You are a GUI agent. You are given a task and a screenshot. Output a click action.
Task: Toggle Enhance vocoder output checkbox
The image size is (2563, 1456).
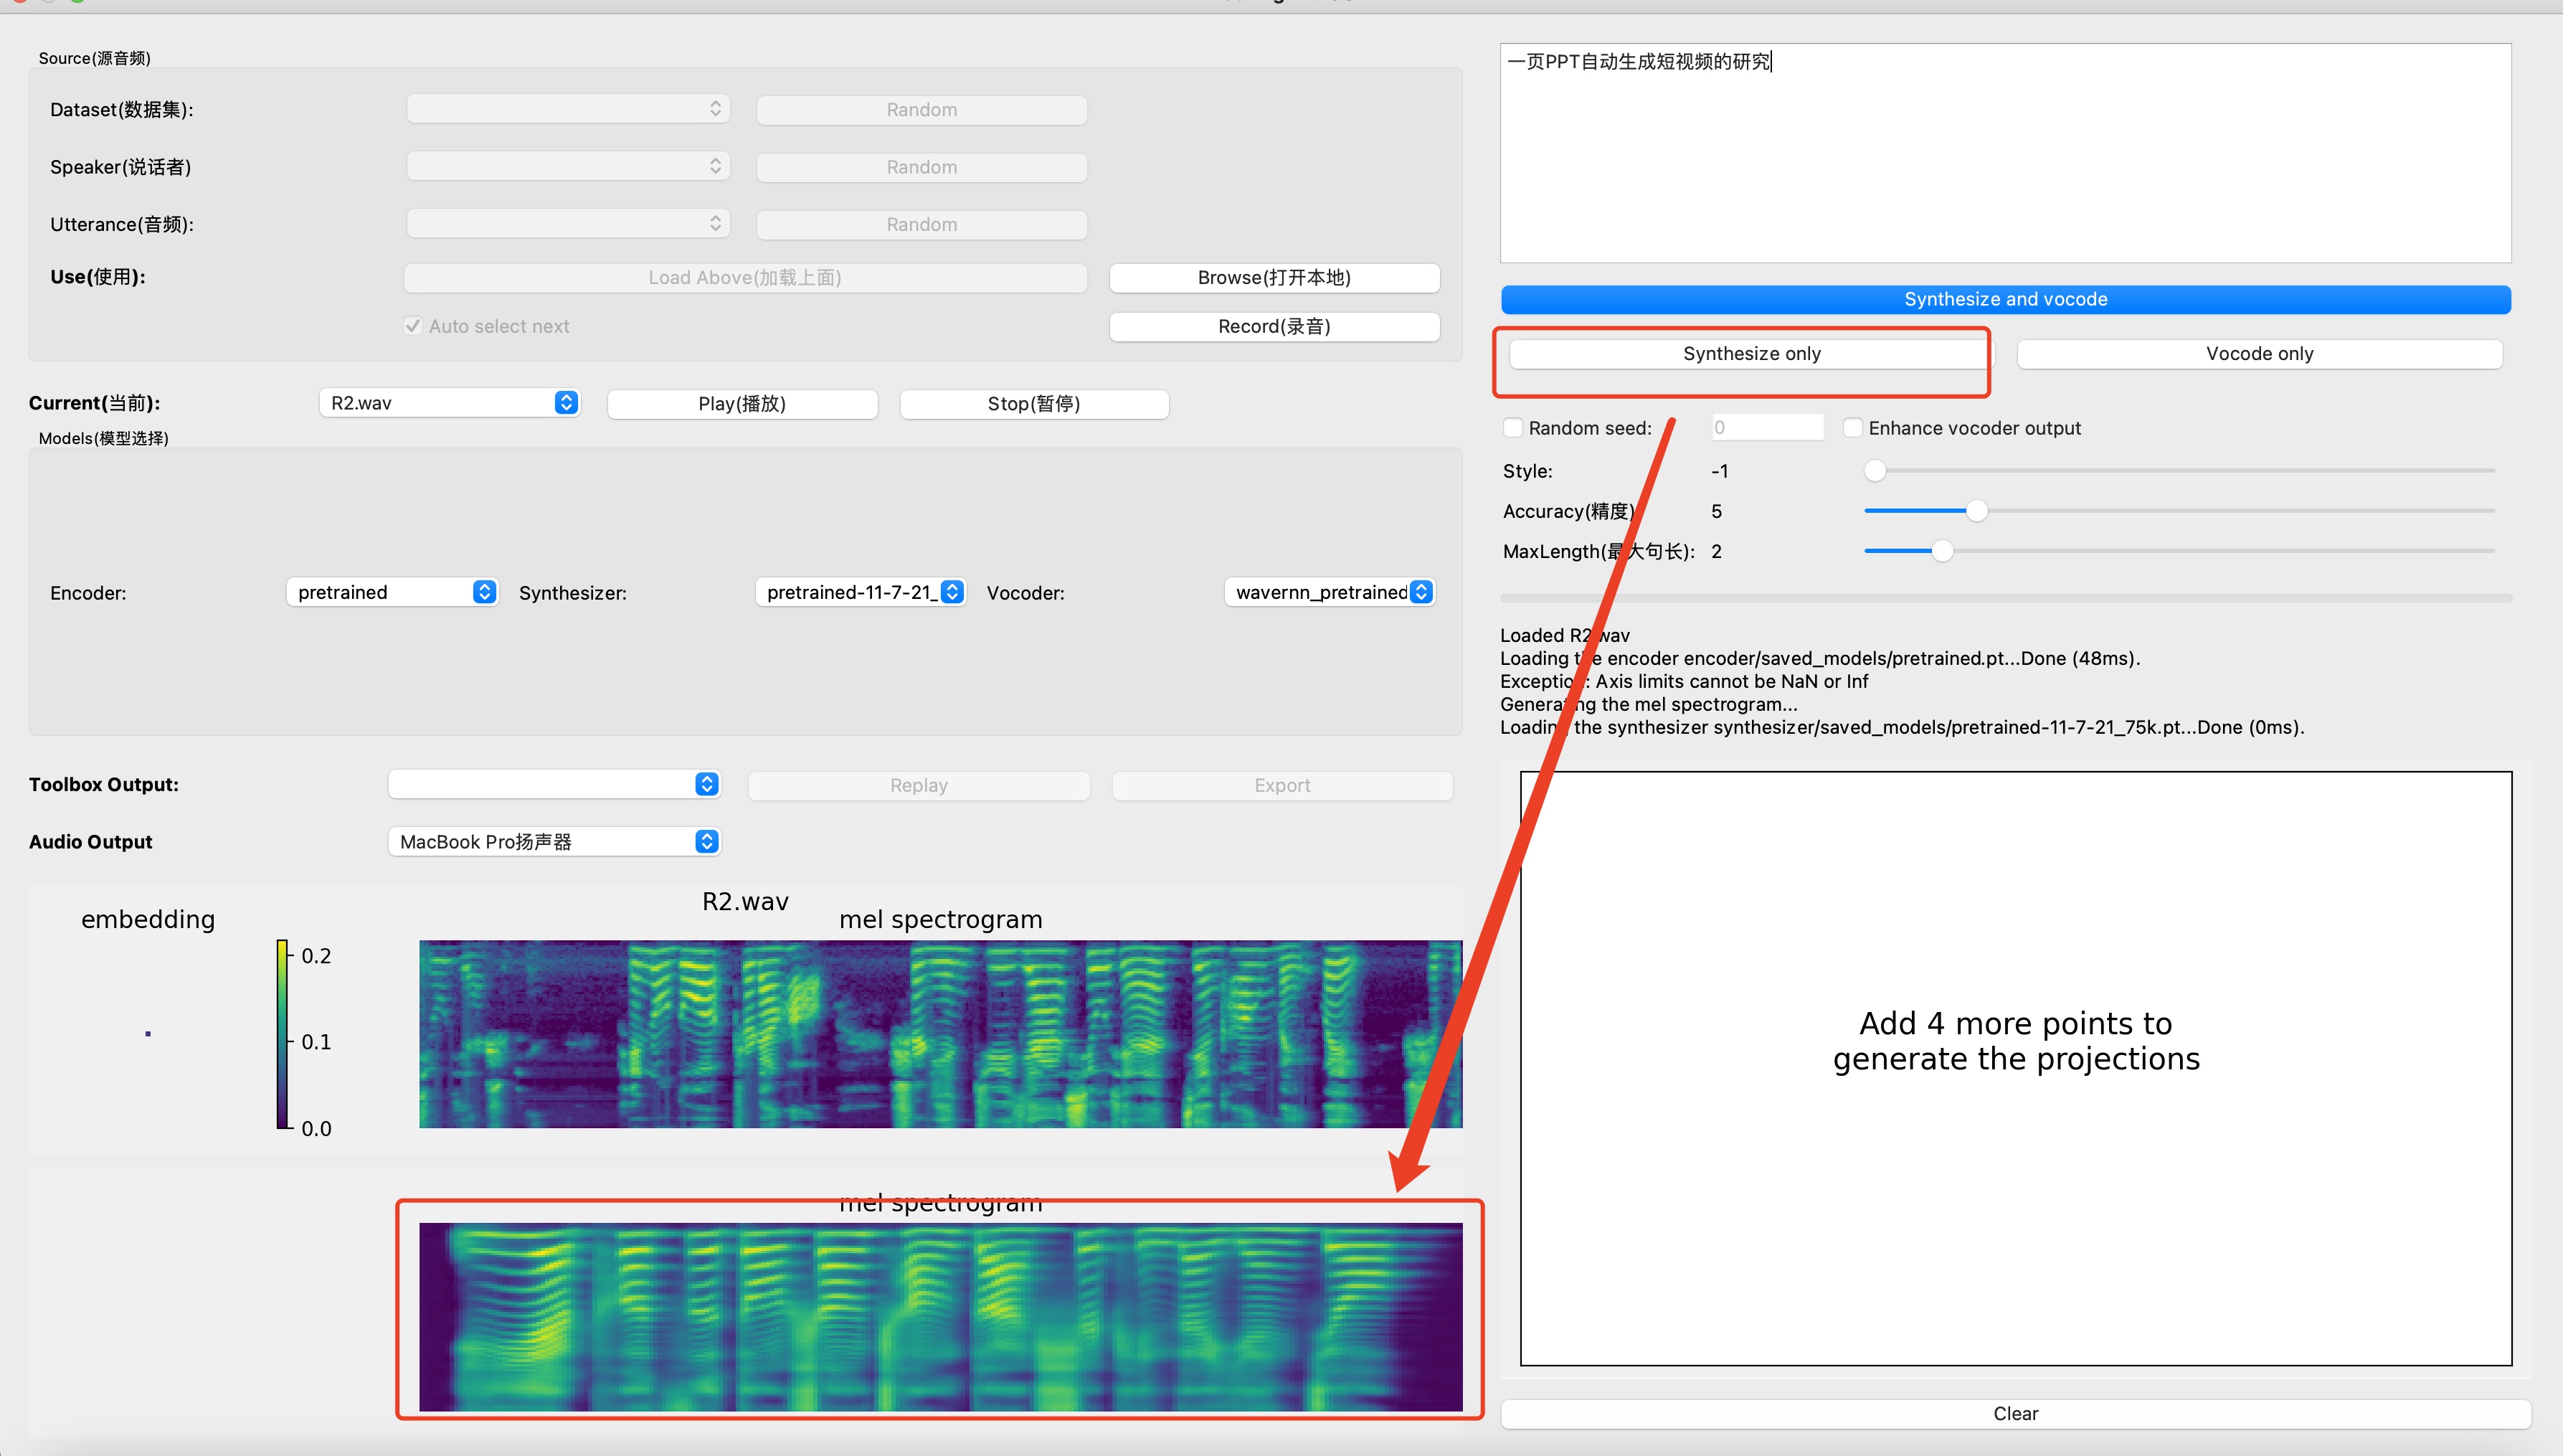(x=1852, y=428)
